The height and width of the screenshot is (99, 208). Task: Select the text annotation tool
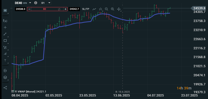[5, 60]
